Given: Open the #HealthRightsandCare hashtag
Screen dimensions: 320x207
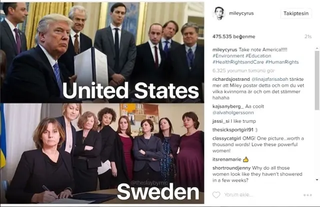Looking at the screenshot, I should [x=238, y=62].
